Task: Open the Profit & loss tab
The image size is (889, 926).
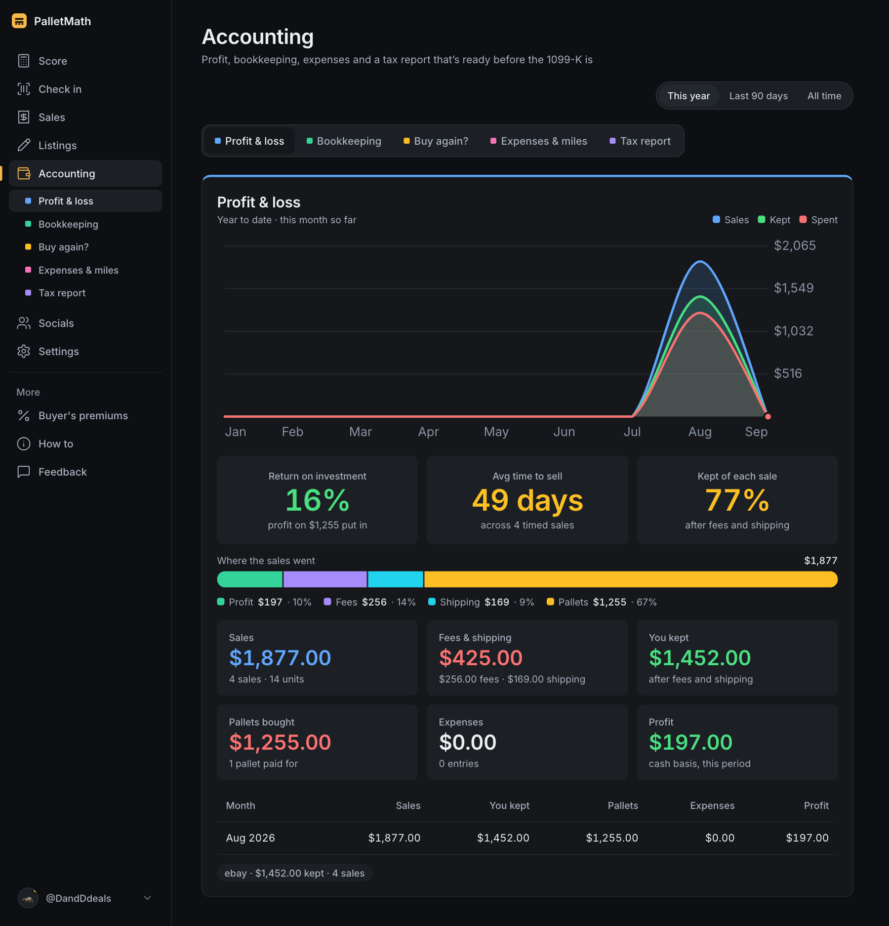Action: pyautogui.click(x=249, y=141)
